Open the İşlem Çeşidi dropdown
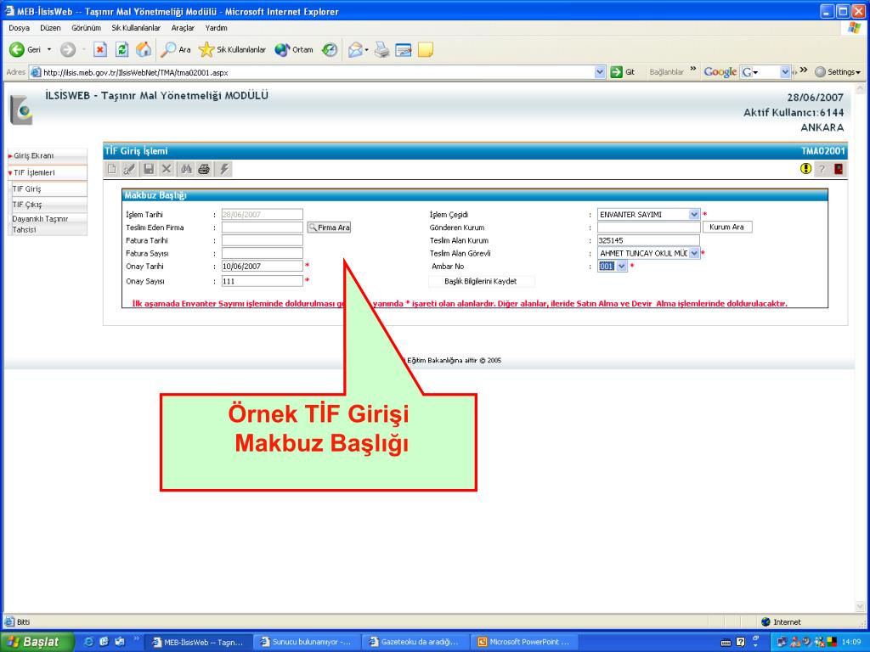The image size is (870, 652). point(694,215)
